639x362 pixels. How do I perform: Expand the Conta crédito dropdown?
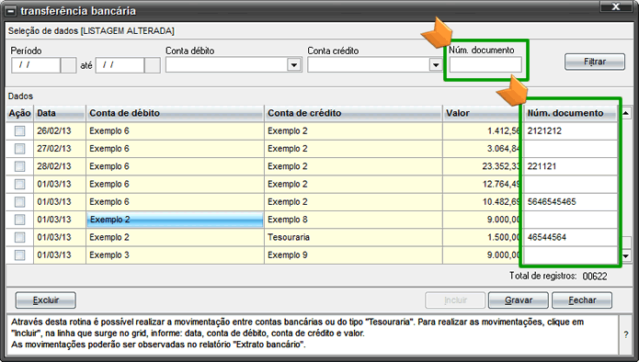(x=436, y=65)
